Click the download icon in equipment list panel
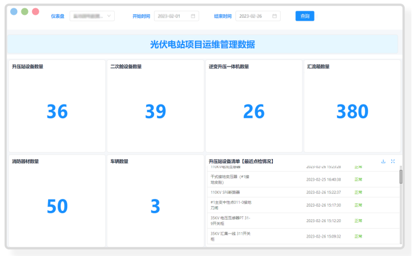This screenshot has height=256, width=412. pyautogui.click(x=383, y=161)
